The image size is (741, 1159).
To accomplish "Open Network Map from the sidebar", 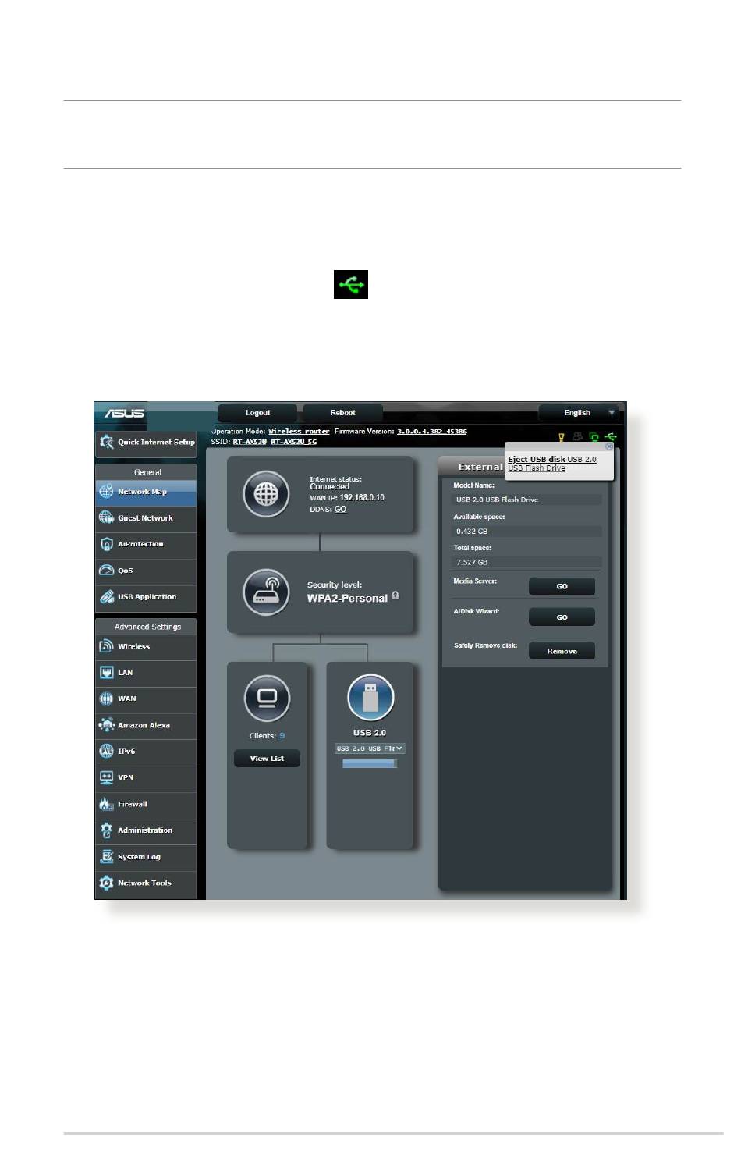I will point(146,492).
